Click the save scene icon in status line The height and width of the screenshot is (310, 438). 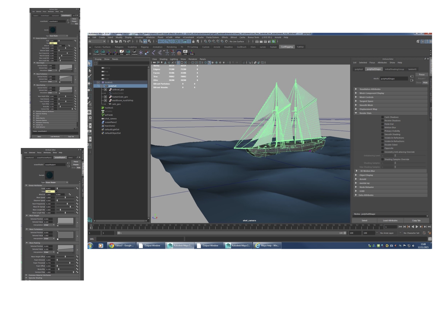click(x=120, y=41)
